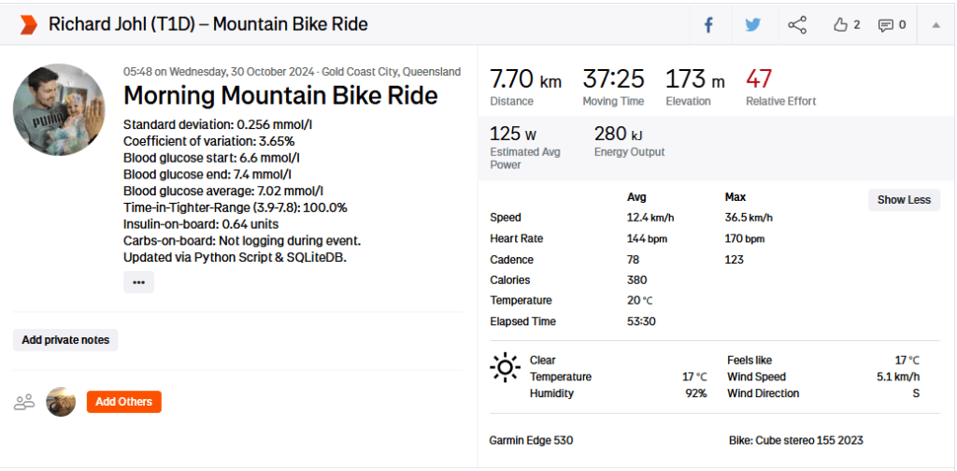Click the activity header title text
The height and width of the screenshot is (471, 957).
(208, 24)
